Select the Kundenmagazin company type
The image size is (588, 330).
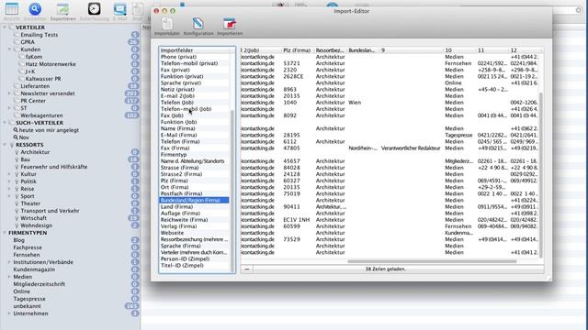pyautogui.click(x=34, y=269)
